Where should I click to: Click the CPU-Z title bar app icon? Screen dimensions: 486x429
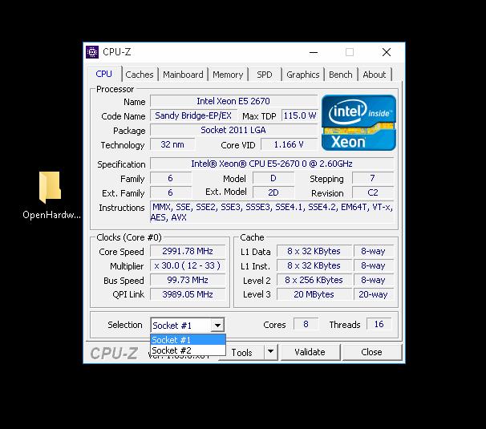pos(92,52)
